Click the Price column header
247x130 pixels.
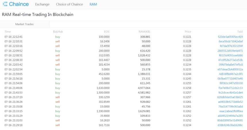[x=188, y=31]
